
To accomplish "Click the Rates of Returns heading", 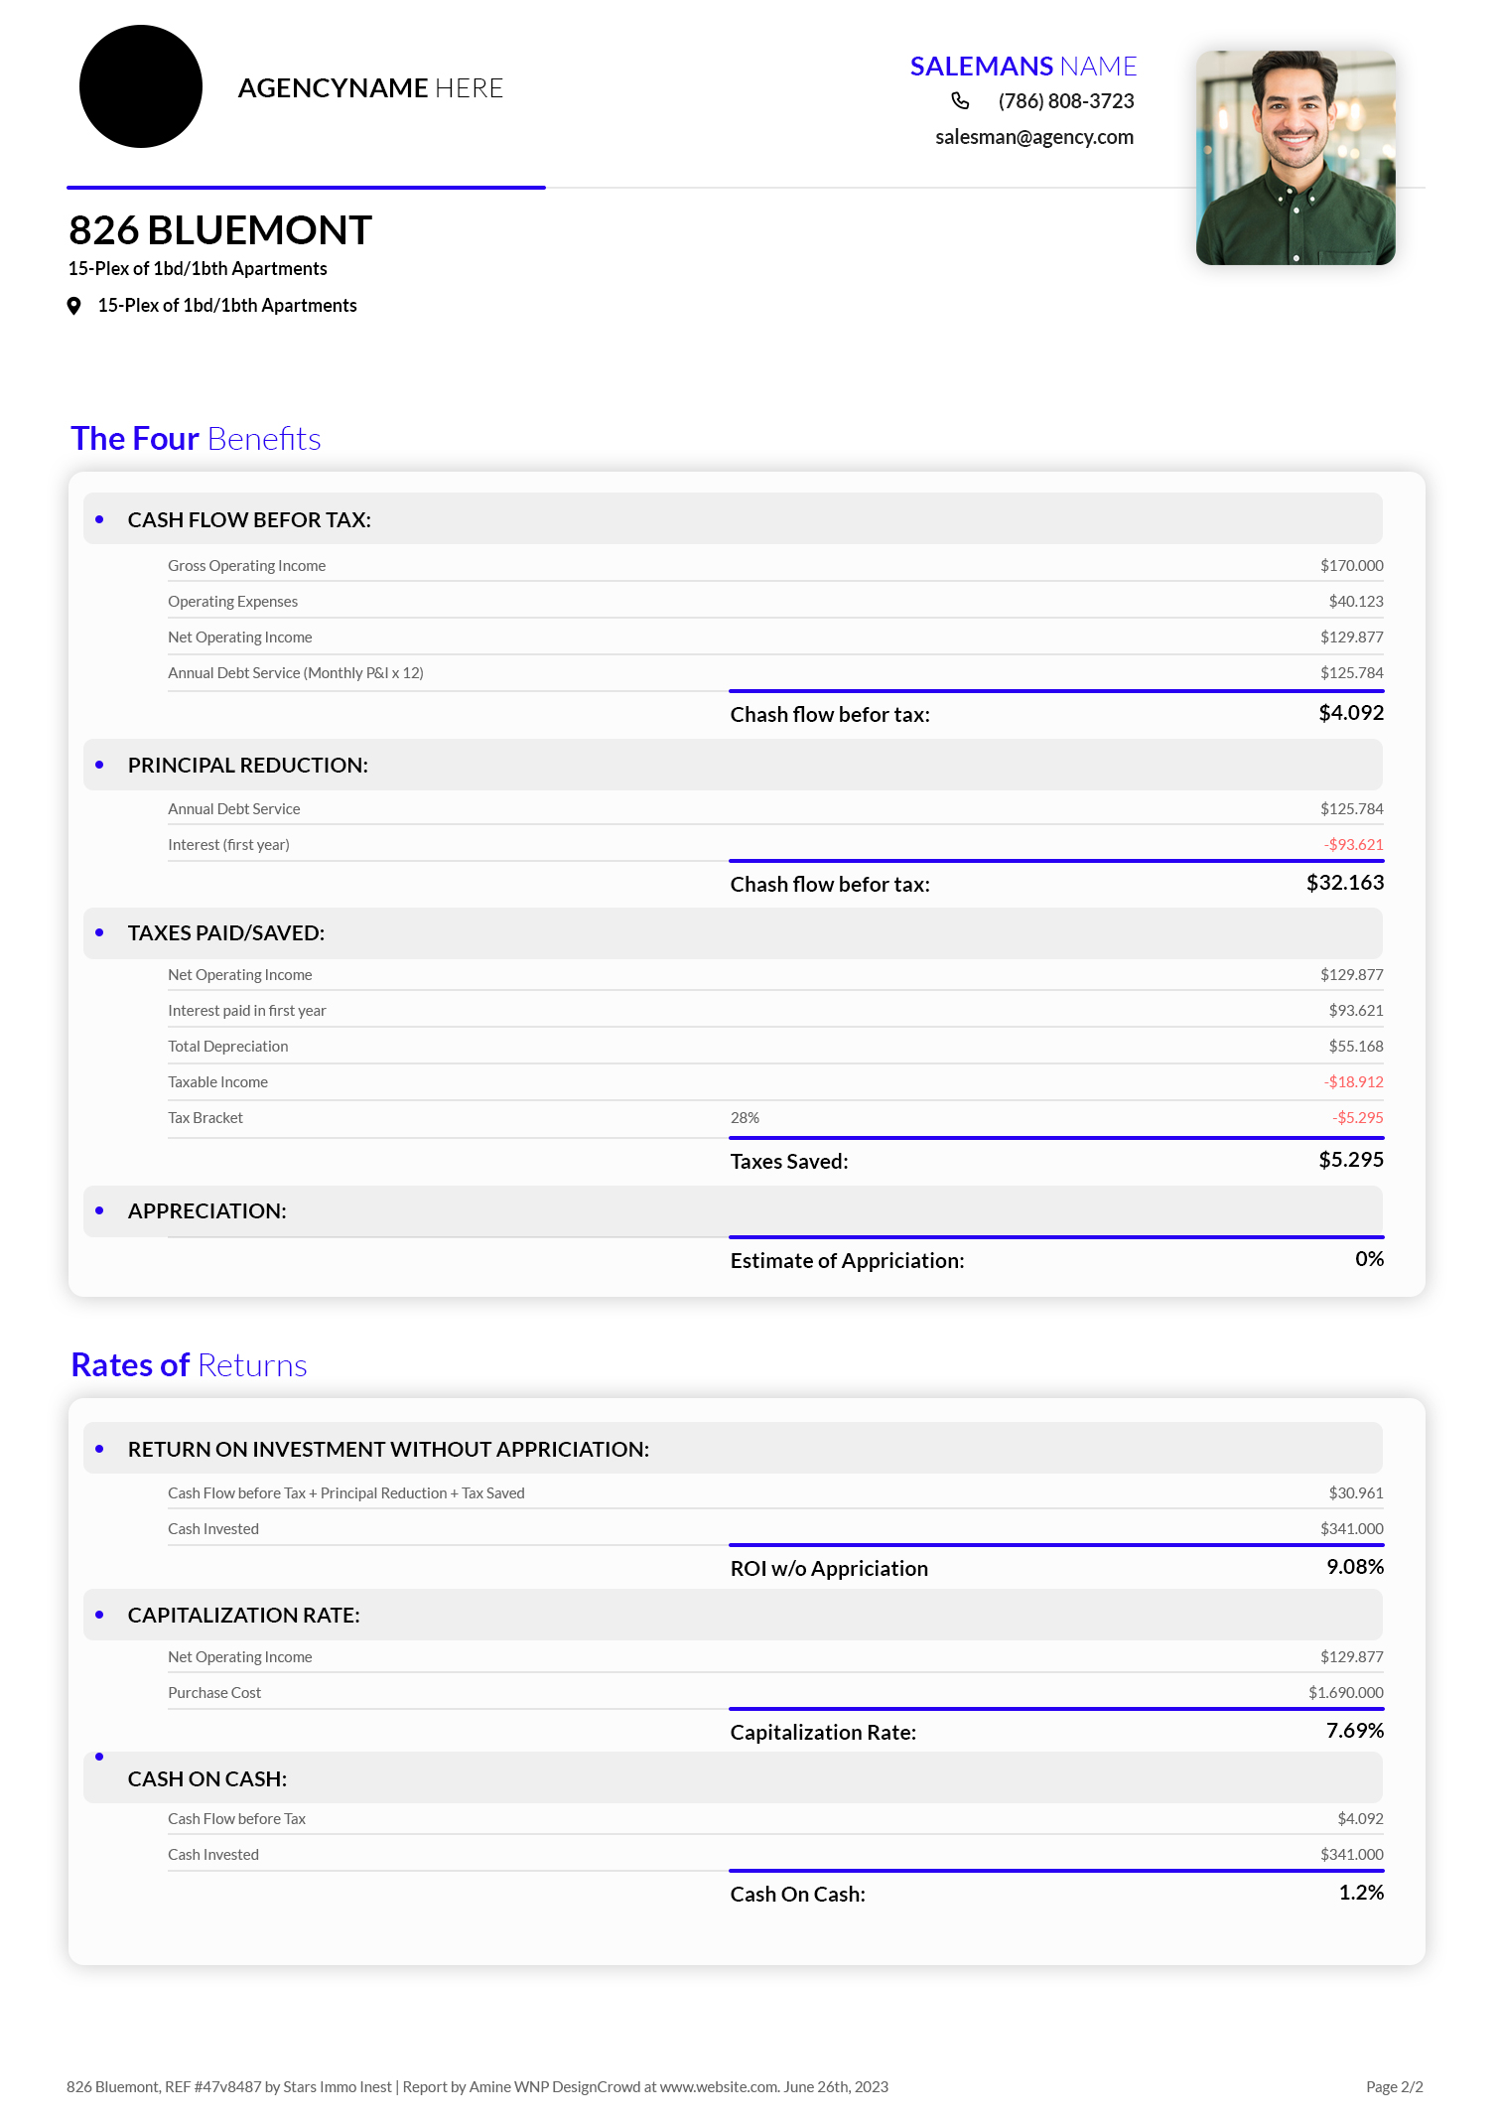I will [189, 1365].
